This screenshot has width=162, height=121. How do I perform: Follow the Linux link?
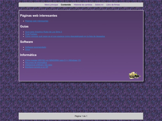28,50
